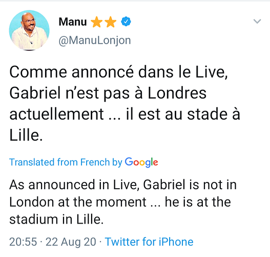
Task: Click the first gold star after Manu
Action: pyautogui.click(x=97, y=22)
